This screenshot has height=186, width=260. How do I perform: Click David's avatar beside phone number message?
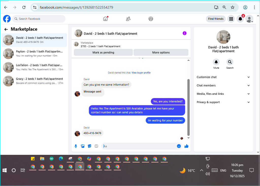coord(77,134)
